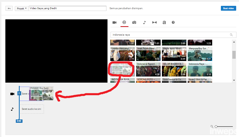Open the help question mark icon

(173, 22)
